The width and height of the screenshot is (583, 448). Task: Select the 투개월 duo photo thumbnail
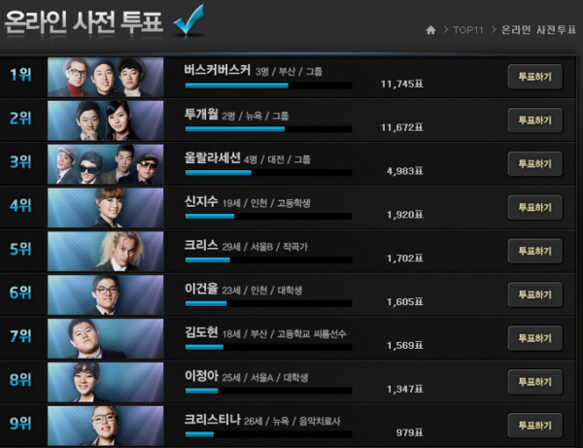coord(106,121)
